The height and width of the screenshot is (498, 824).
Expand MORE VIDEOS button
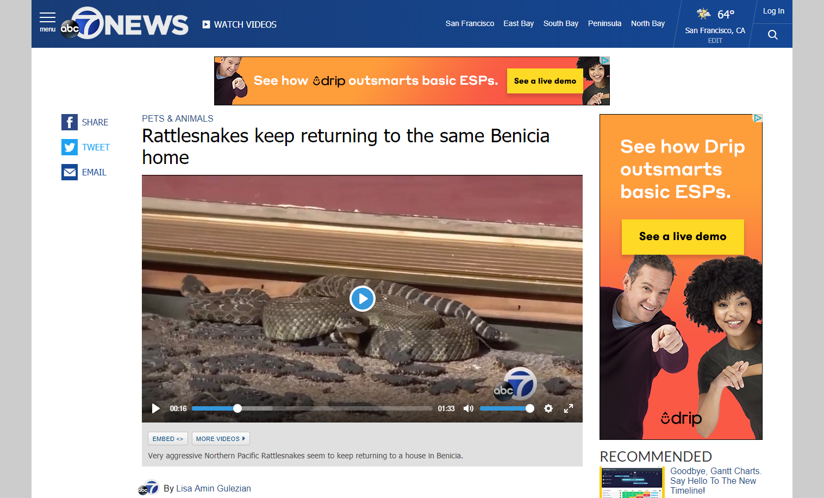coord(221,439)
